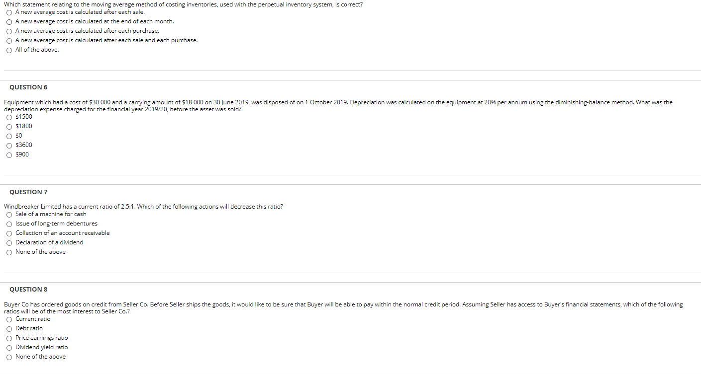Choose "Declaration of a dividend" in Question 7
Screen dimensions: 701x374
pos(9,242)
